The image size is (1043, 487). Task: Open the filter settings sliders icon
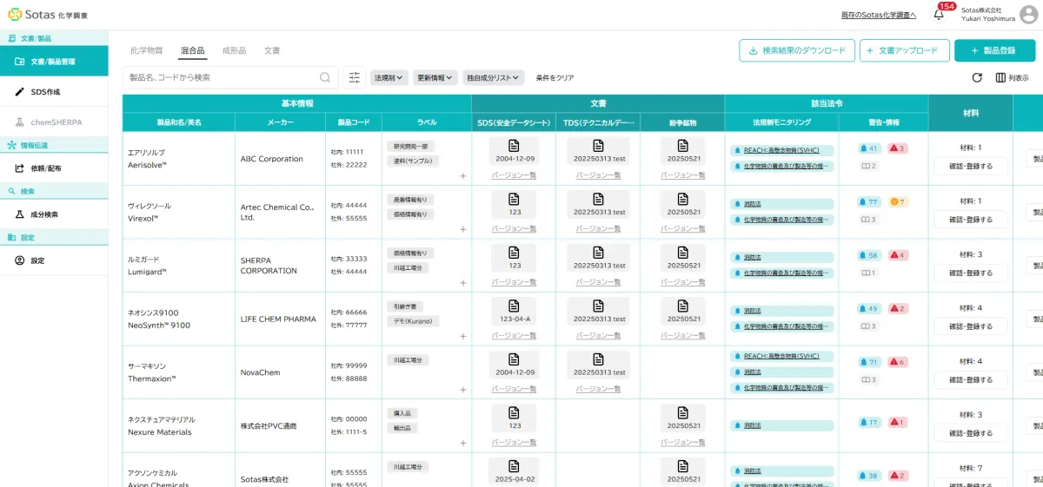pyautogui.click(x=355, y=78)
